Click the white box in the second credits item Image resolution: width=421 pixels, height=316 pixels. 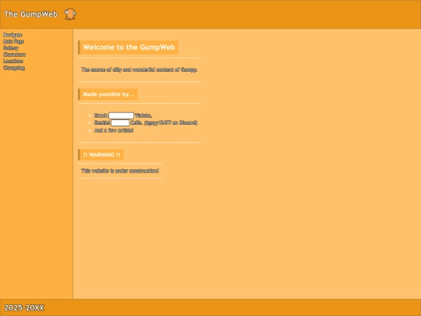coord(120,122)
